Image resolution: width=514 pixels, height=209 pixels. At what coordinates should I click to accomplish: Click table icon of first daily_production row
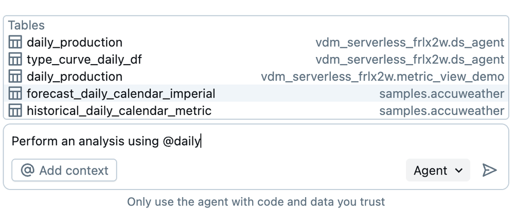tap(15, 43)
